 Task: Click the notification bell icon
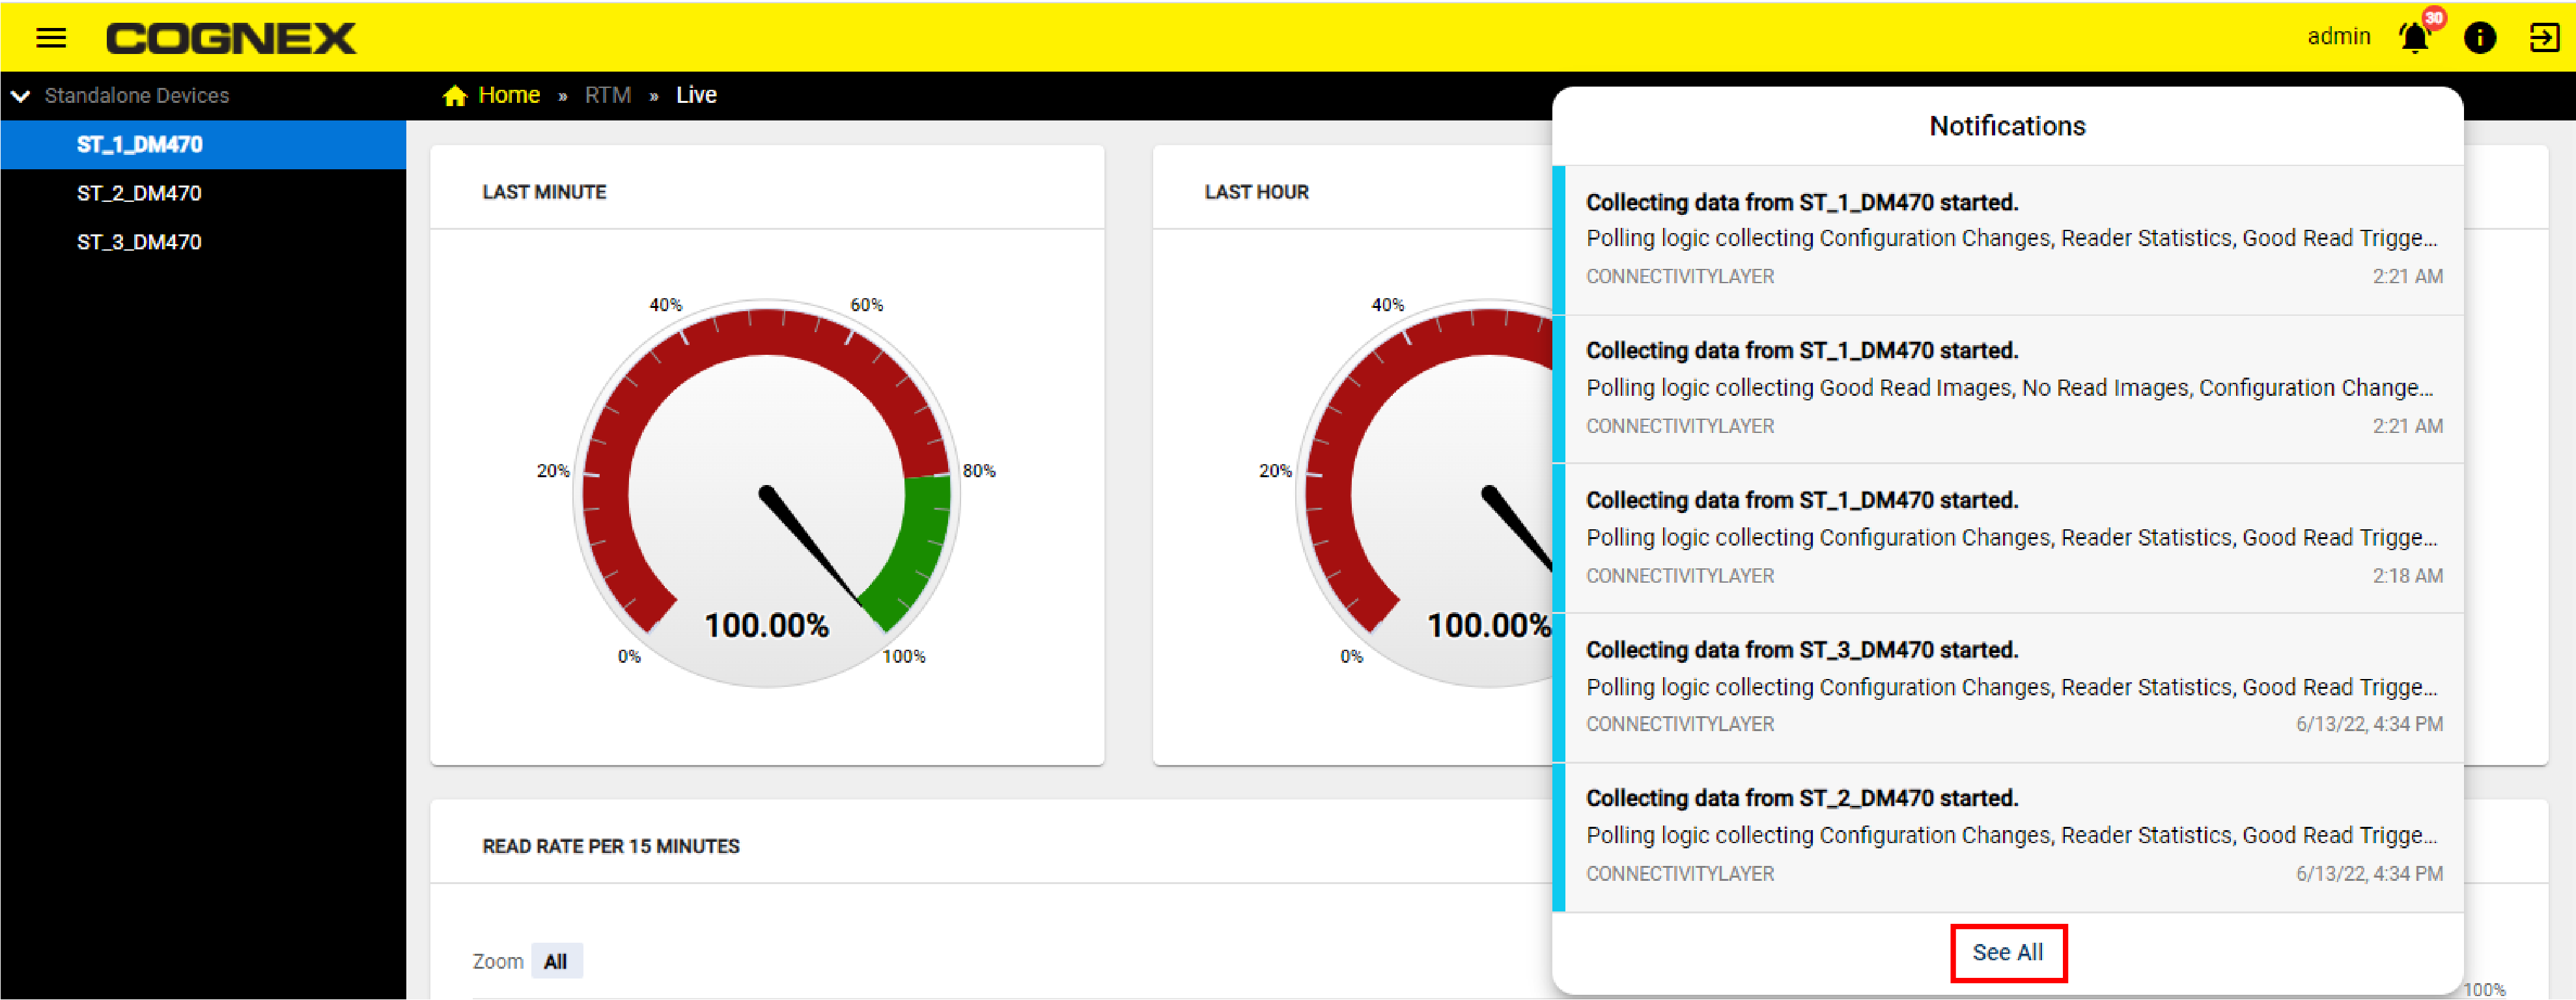[x=2414, y=38]
